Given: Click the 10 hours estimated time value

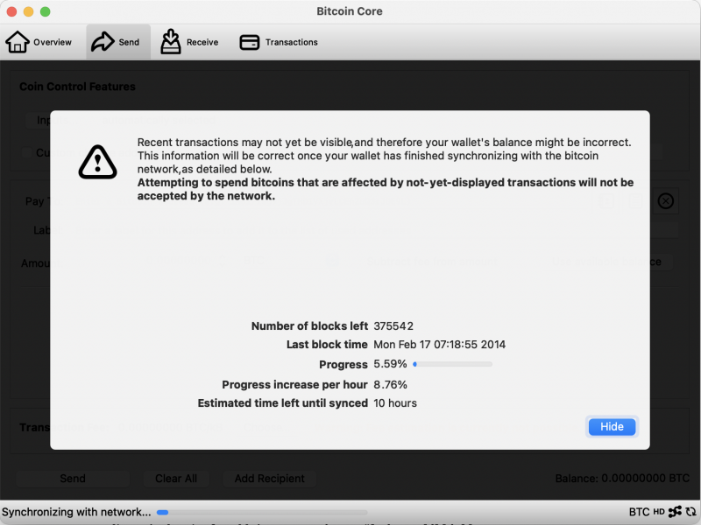Looking at the screenshot, I should click(x=395, y=403).
